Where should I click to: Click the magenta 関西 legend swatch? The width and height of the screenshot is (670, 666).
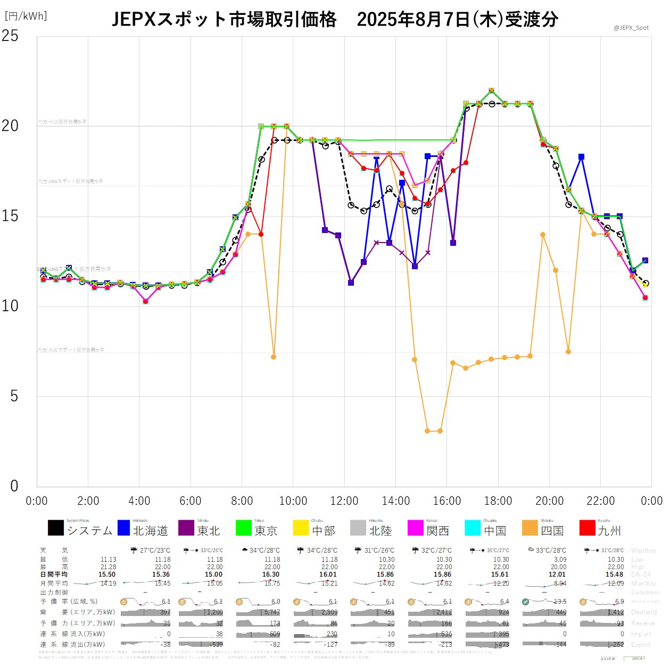(416, 528)
